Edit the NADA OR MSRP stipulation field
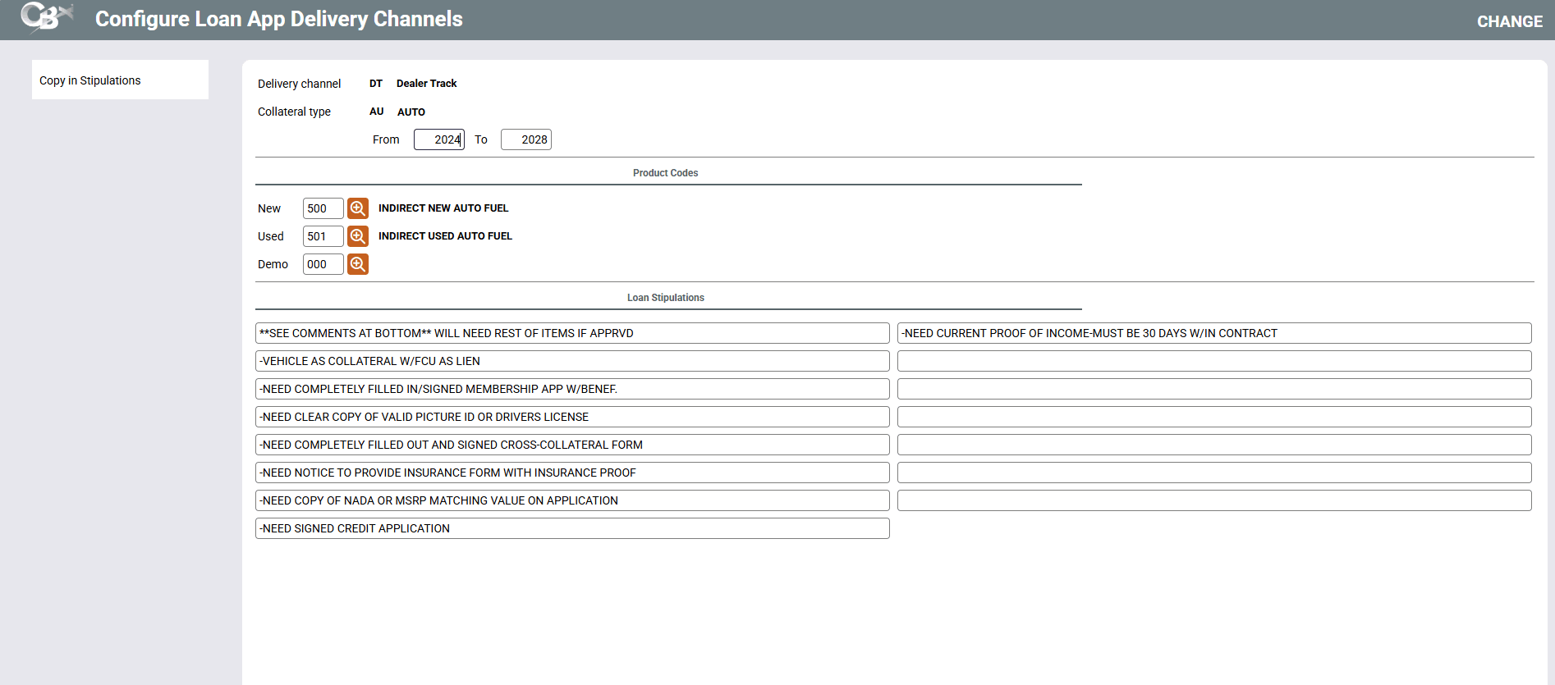This screenshot has width=1555, height=685. coord(571,500)
